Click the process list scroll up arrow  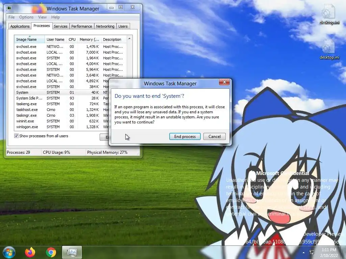(x=129, y=38)
